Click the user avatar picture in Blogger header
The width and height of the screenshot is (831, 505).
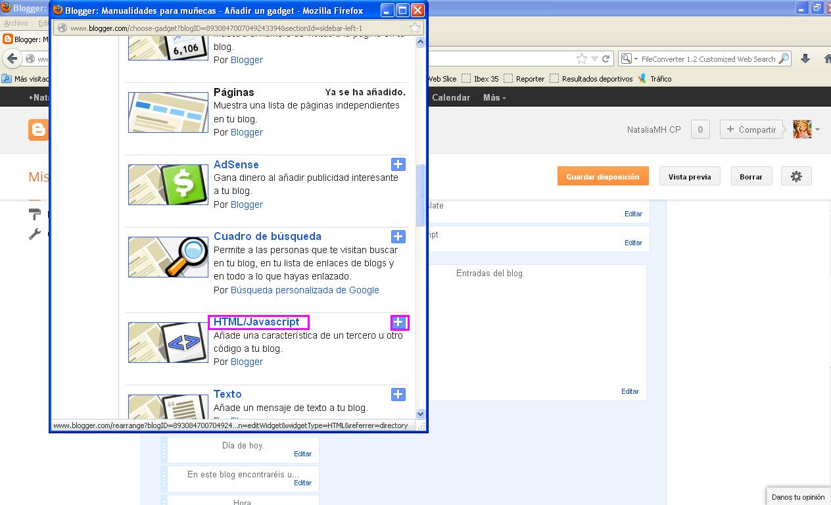(802, 130)
